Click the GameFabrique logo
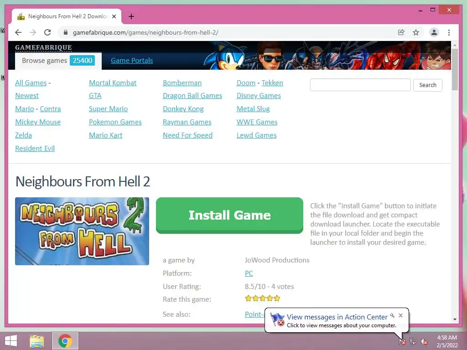The height and width of the screenshot is (350, 467). pyautogui.click(x=43, y=47)
